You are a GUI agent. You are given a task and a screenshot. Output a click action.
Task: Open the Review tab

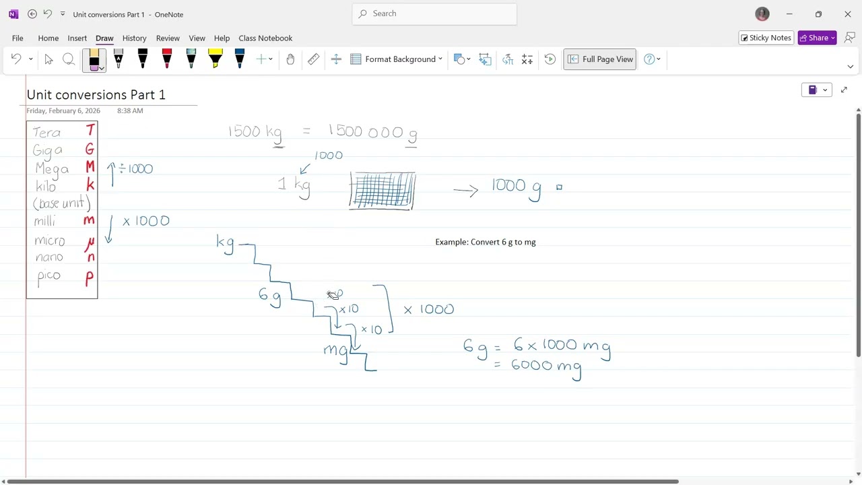[168, 38]
